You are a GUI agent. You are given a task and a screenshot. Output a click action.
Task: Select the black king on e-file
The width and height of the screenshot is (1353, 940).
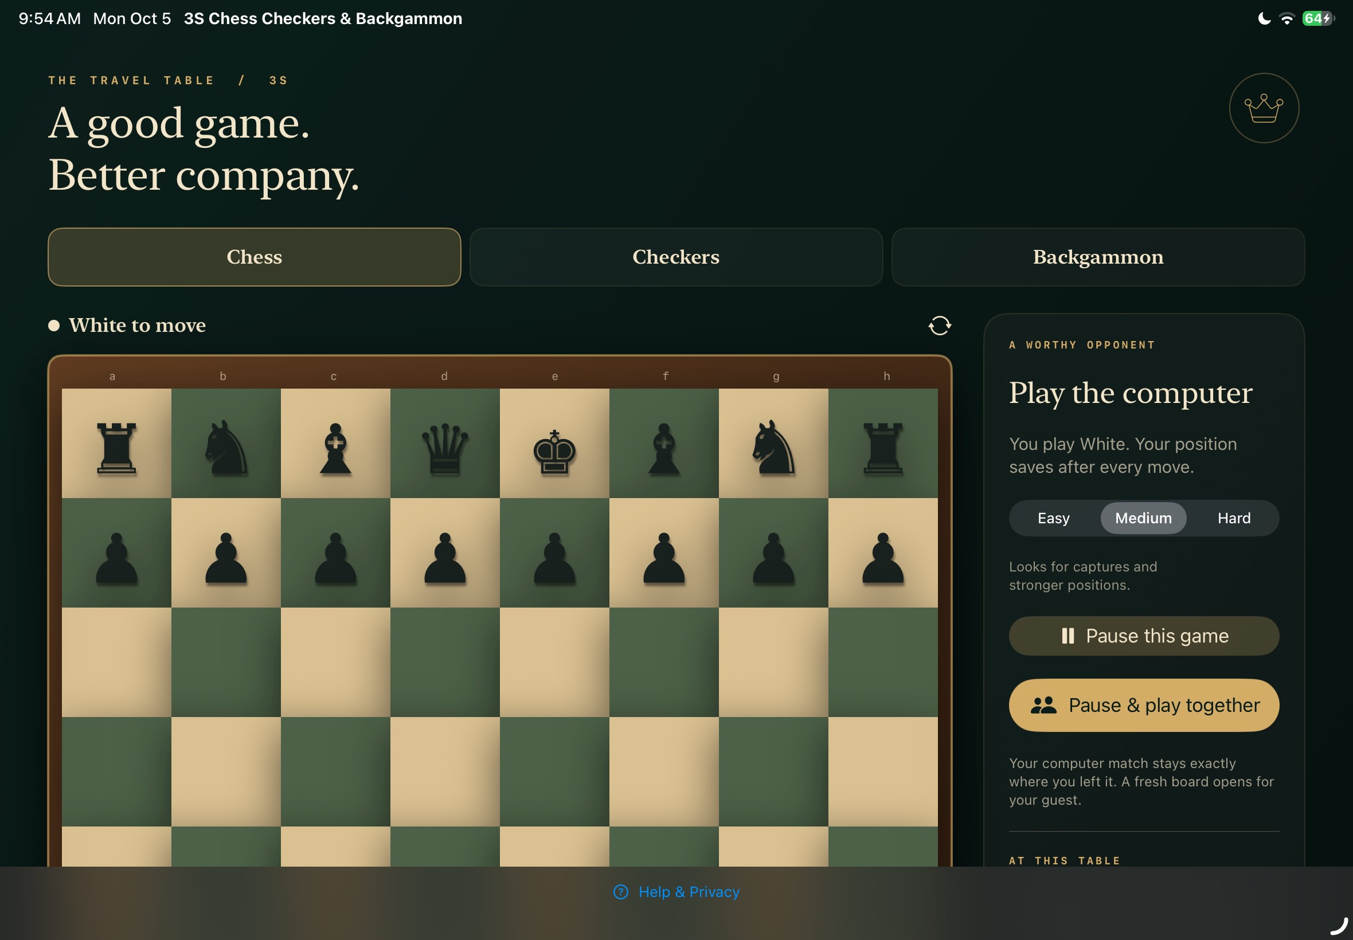tap(554, 451)
